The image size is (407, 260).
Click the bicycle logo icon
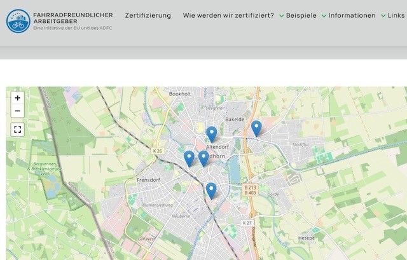point(18,21)
